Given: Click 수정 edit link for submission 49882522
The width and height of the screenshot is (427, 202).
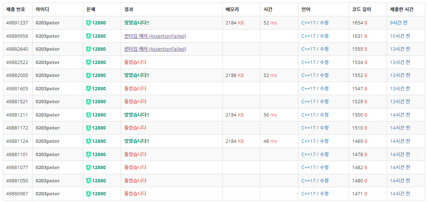Looking at the screenshot, I should [x=324, y=62].
